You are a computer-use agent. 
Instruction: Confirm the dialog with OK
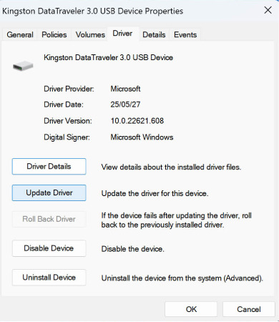(191, 309)
